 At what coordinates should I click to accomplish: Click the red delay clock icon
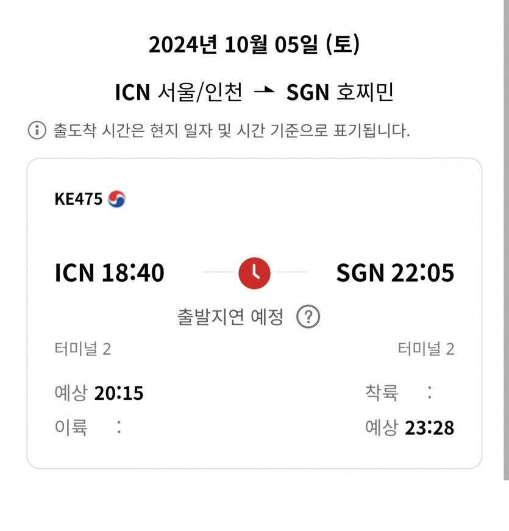tap(254, 273)
